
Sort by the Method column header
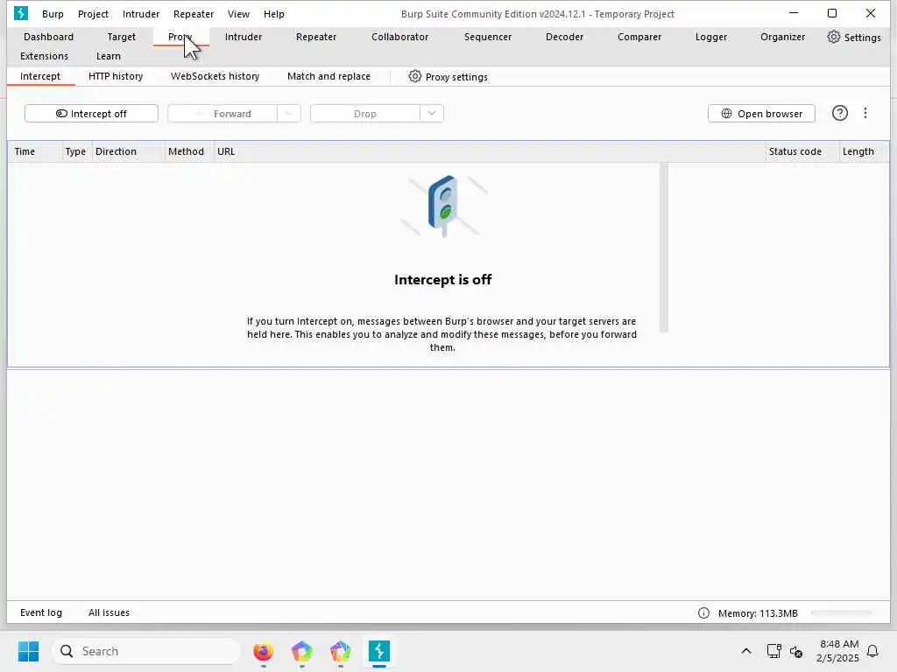[x=189, y=151]
